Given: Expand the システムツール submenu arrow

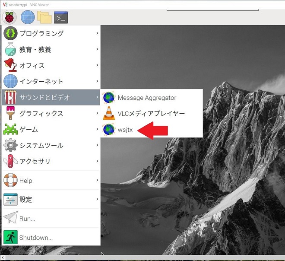Looking at the screenshot, I should (97, 145).
